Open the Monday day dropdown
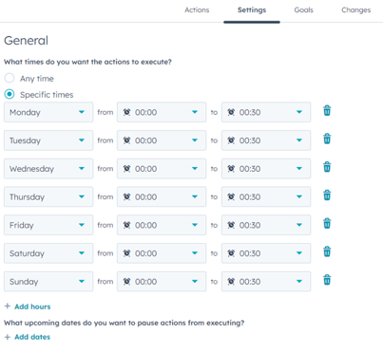This screenshot has height=353, width=383. (x=48, y=112)
